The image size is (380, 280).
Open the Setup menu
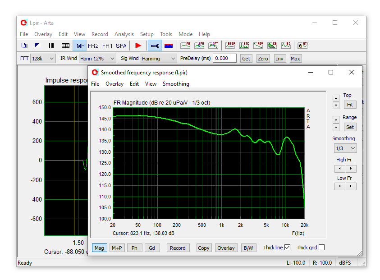pyautogui.click(x=147, y=34)
